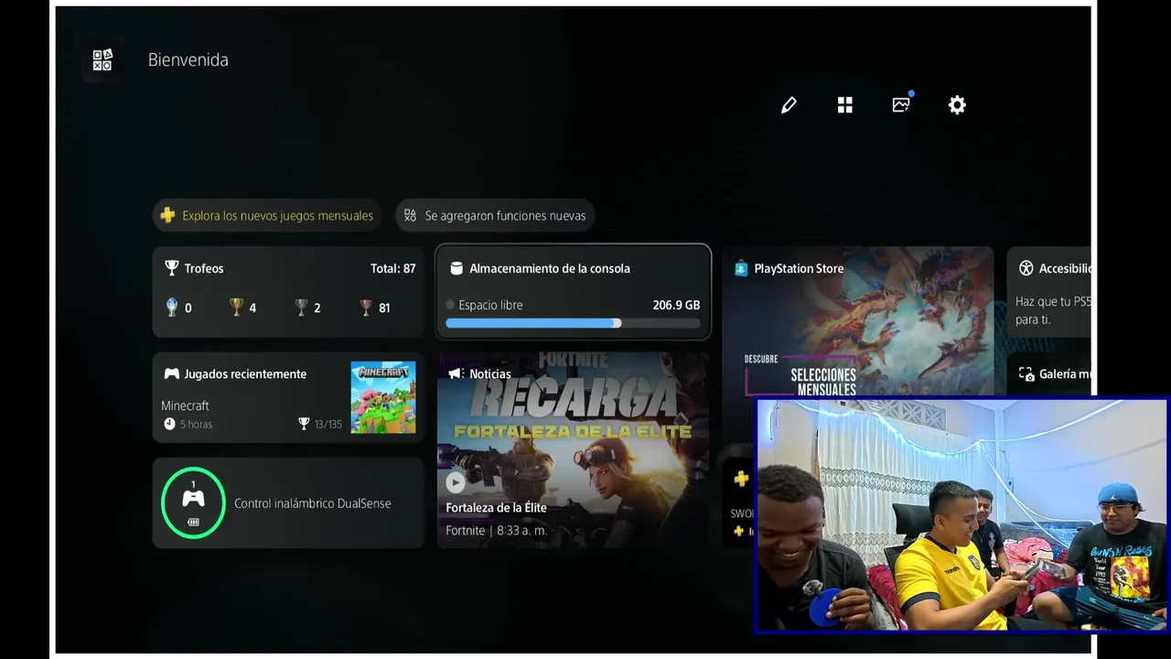Select the new features icon in gray pill
This screenshot has height=659, width=1171.
(x=411, y=216)
